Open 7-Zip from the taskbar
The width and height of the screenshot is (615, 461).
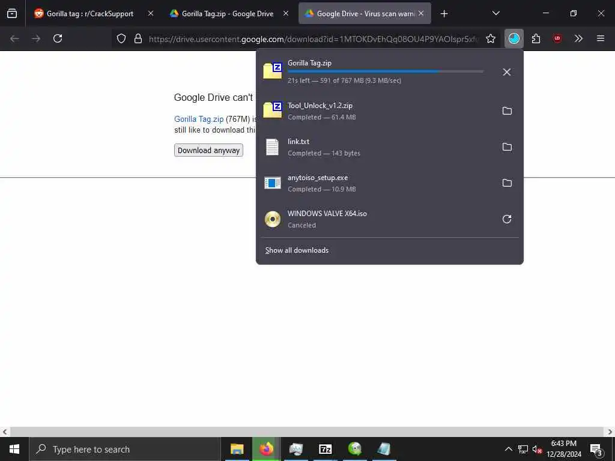pyautogui.click(x=325, y=449)
